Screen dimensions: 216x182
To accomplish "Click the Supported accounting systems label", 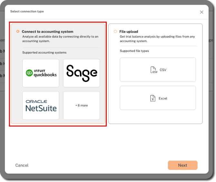I will pos(44,53).
